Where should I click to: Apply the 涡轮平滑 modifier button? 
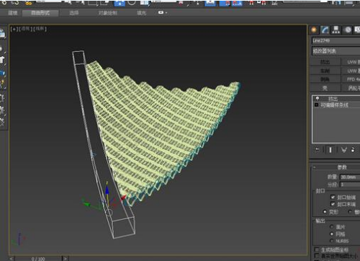pyautogui.click(x=351, y=88)
